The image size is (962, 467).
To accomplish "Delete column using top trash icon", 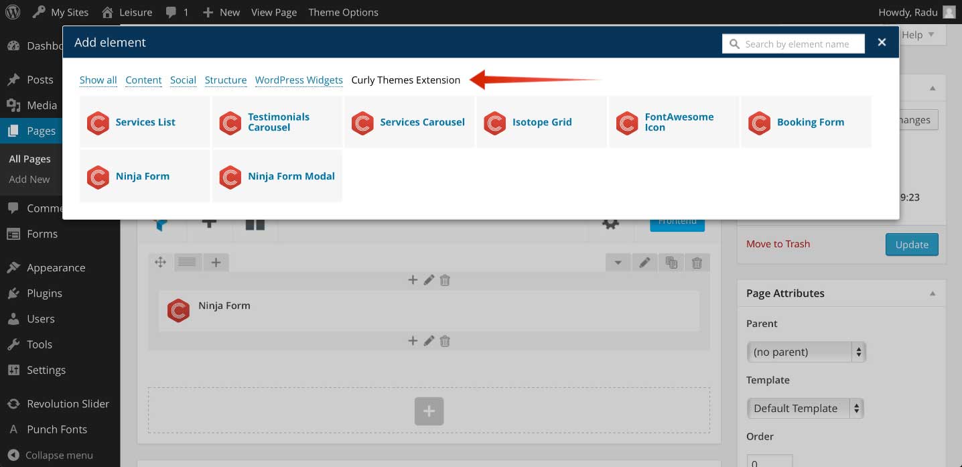I will pyautogui.click(x=445, y=280).
